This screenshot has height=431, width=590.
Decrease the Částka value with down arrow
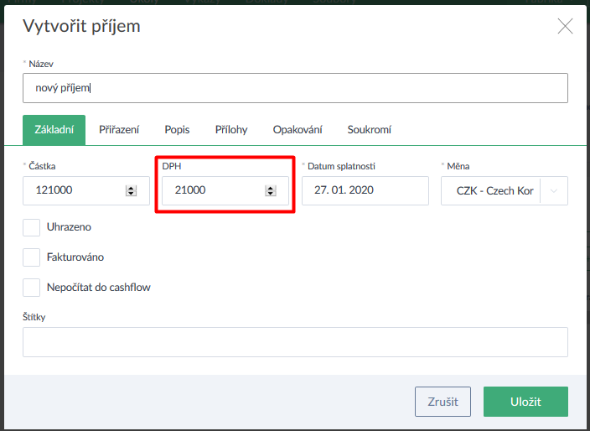click(x=131, y=194)
